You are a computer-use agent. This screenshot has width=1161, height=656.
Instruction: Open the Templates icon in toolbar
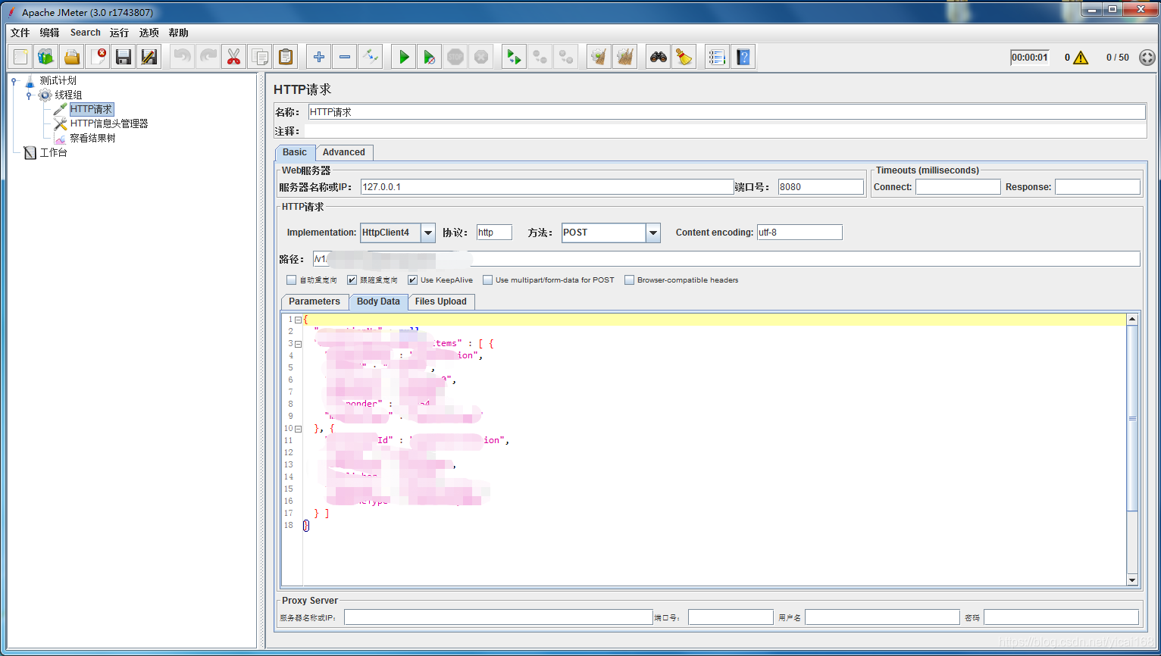coord(46,57)
